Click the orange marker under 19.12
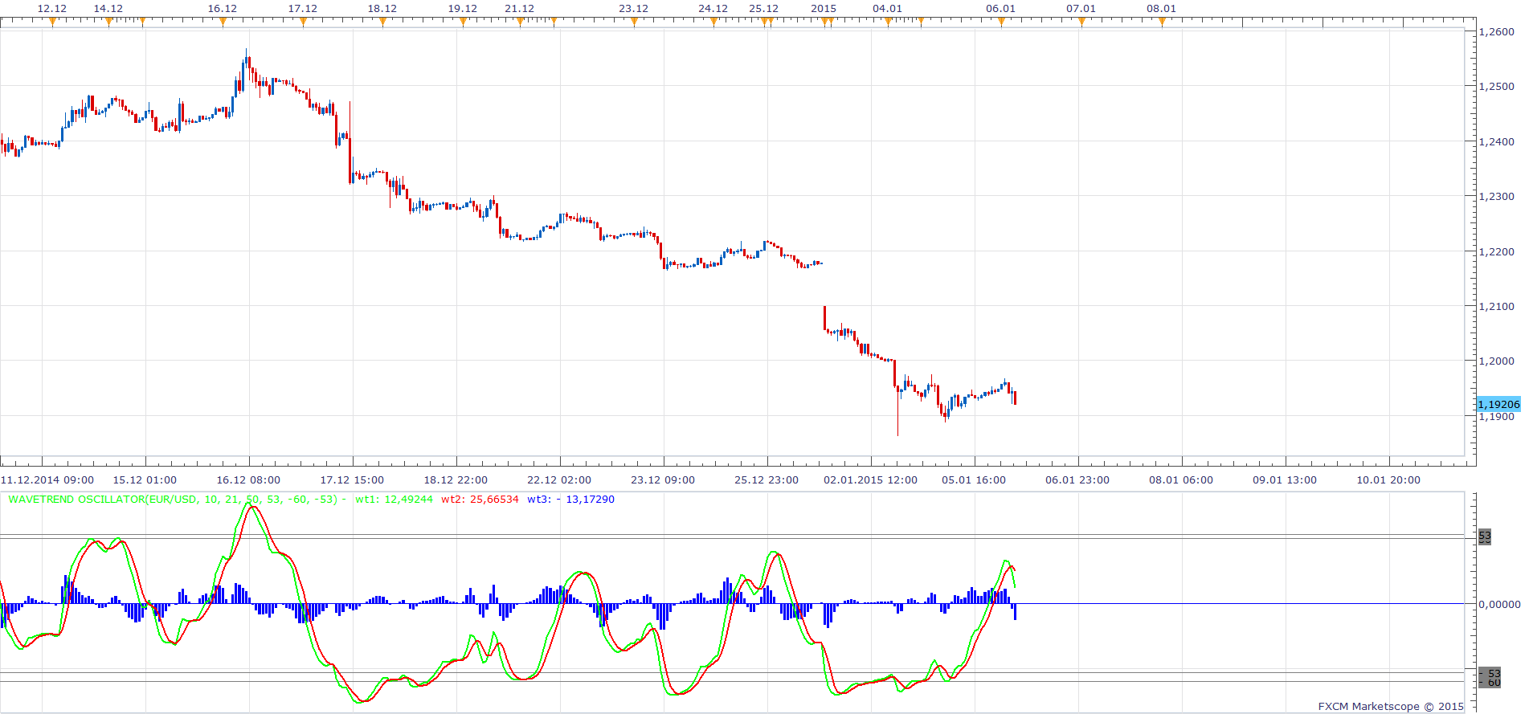Image resolution: width=1529 pixels, height=714 pixels. tap(463, 22)
